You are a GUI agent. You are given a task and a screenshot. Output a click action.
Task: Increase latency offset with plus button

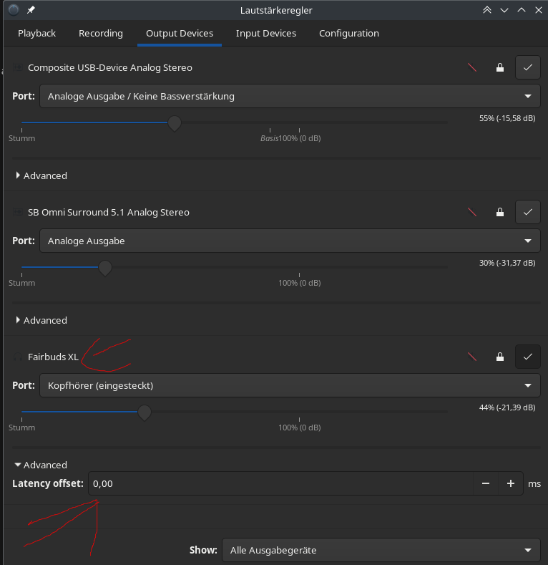[511, 483]
